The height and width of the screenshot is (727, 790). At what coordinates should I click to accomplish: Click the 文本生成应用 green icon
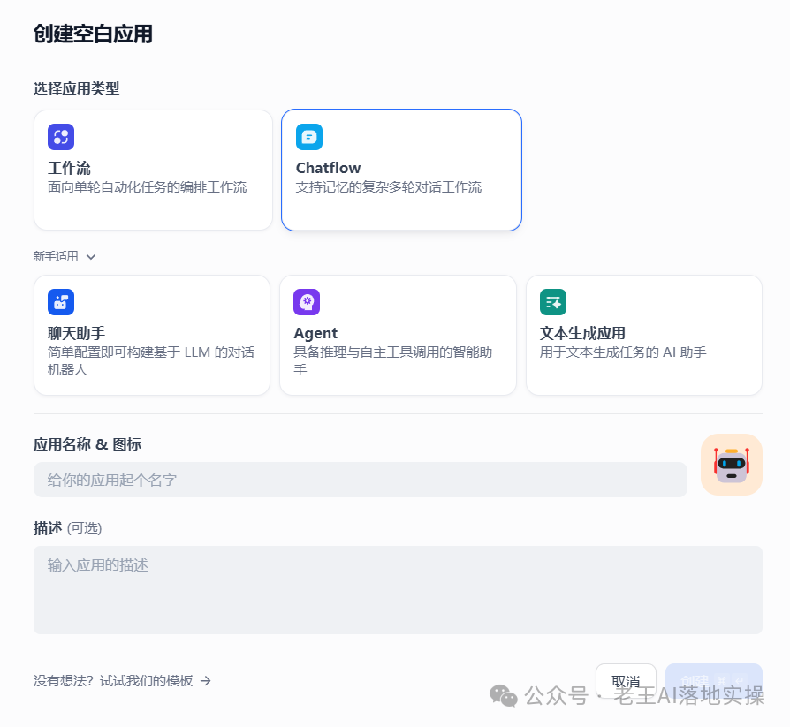[553, 302]
